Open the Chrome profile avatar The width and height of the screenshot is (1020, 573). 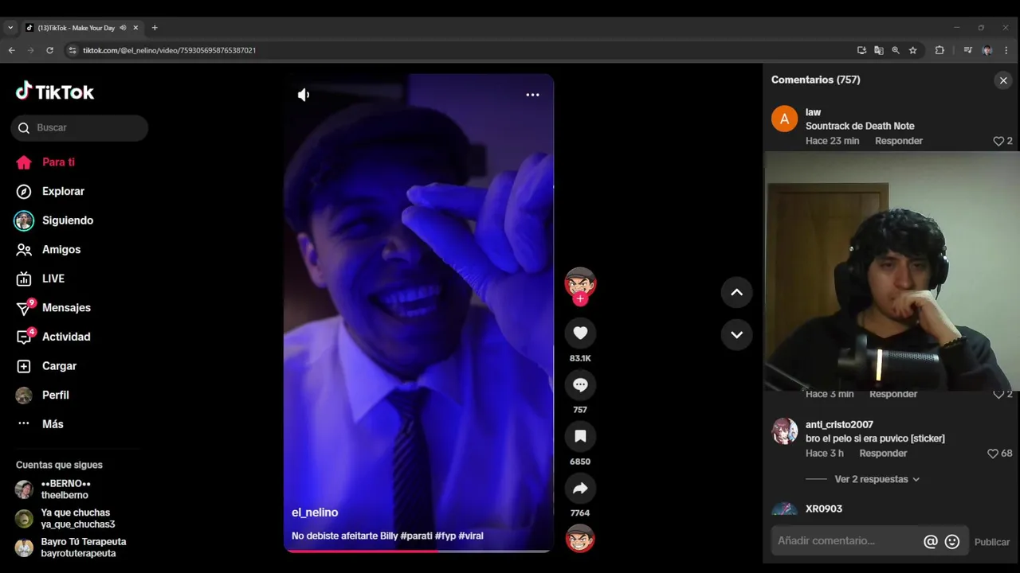pyautogui.click(x=987, y=50)
